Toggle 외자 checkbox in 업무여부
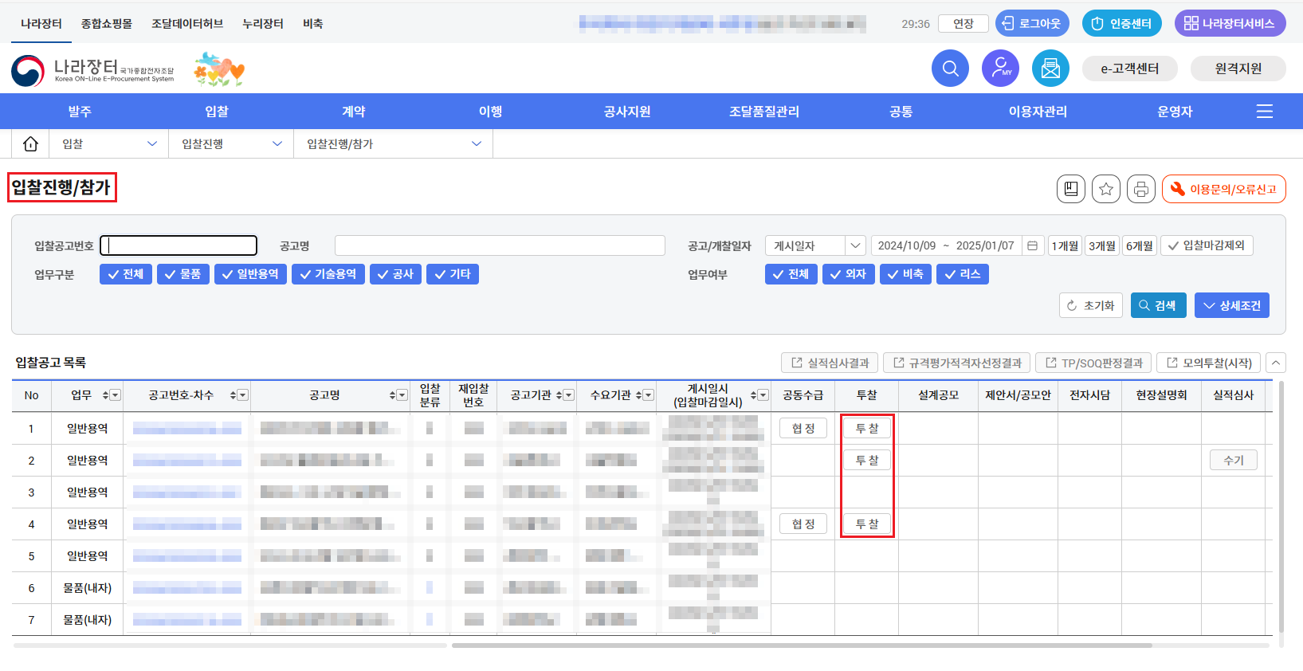The height and width of the screenshot is (671, 1303). pyautogui.click(x=849, y=274)
